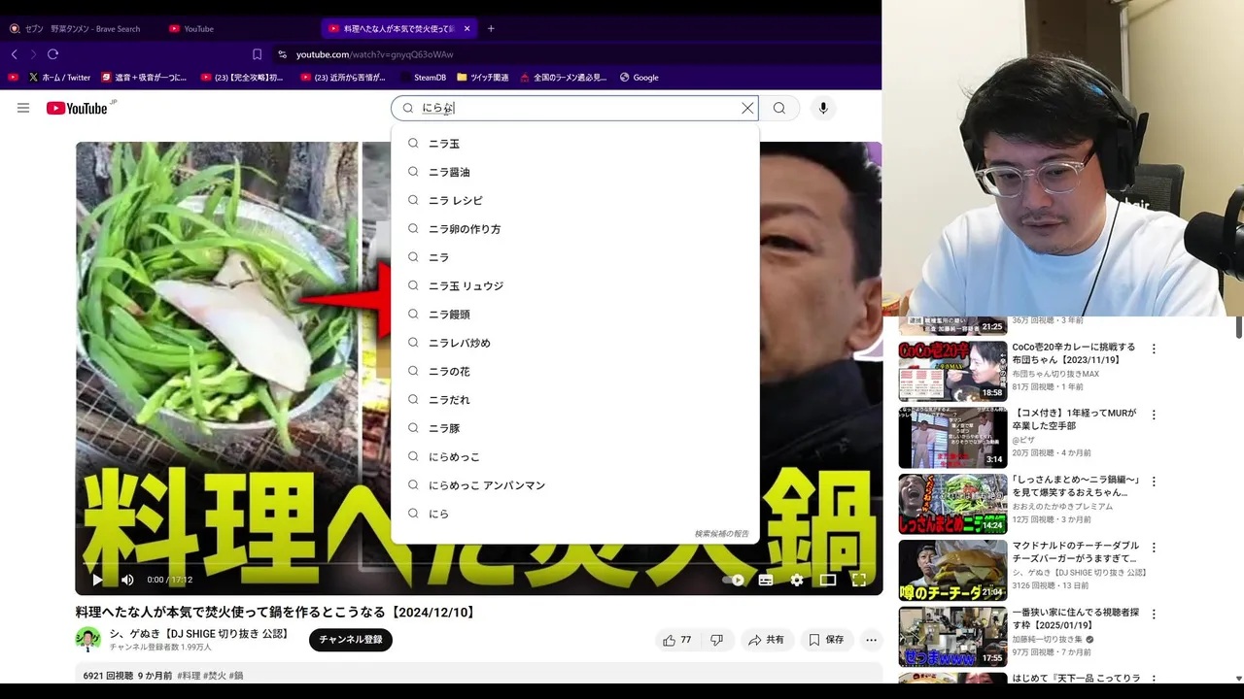Select the ニラの花 suggestion
The width and height of the screenshot is (1244, 699).
574,371
